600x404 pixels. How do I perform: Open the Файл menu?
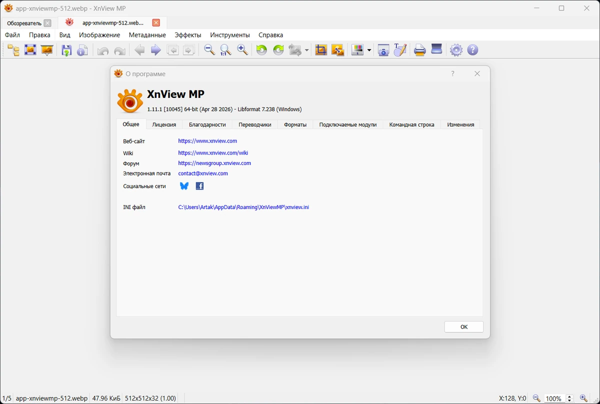(12, 35)
